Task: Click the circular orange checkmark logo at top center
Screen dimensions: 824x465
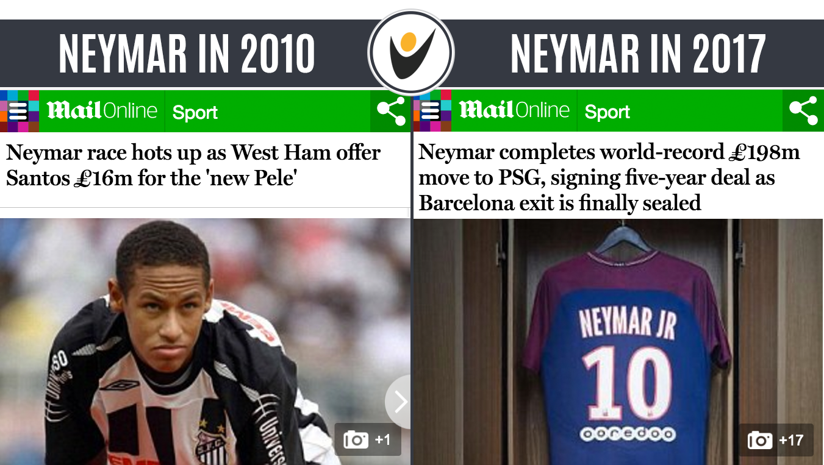Action: point(411,52)
